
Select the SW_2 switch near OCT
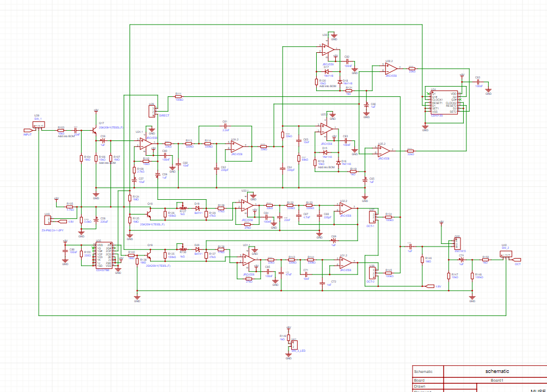tap(505, 255)
